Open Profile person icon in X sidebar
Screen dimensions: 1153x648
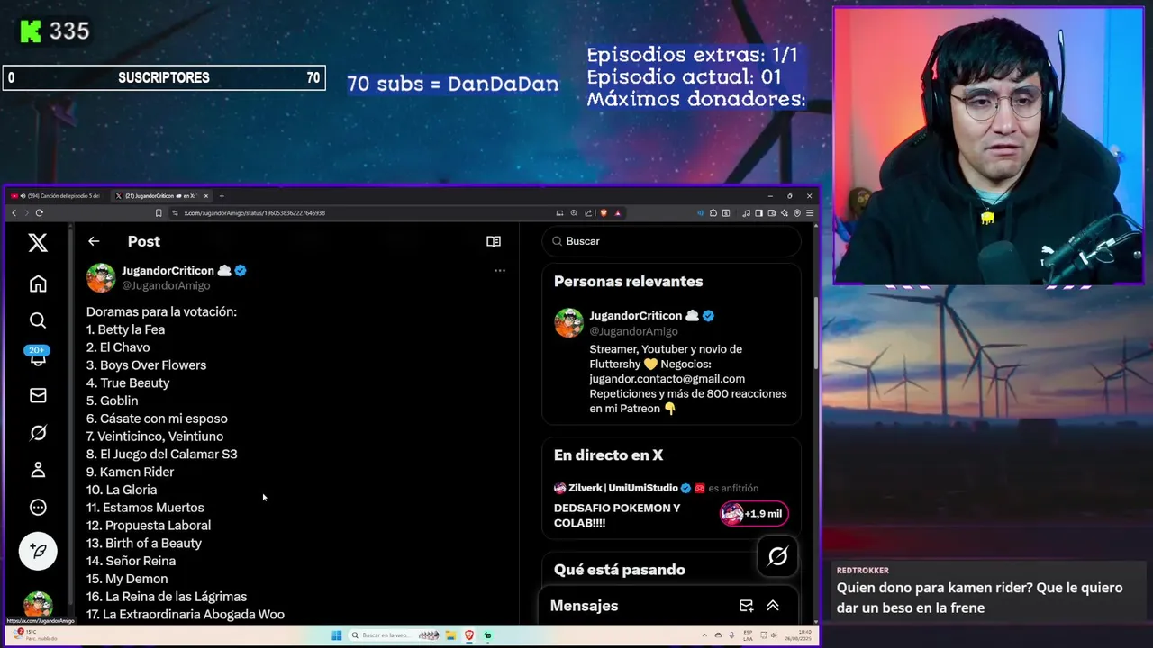[38, 470]
